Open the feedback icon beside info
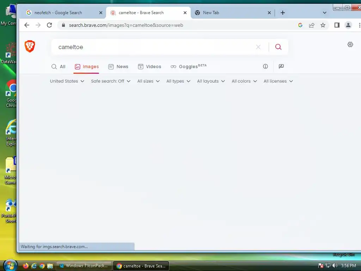 tap(281, 66)
